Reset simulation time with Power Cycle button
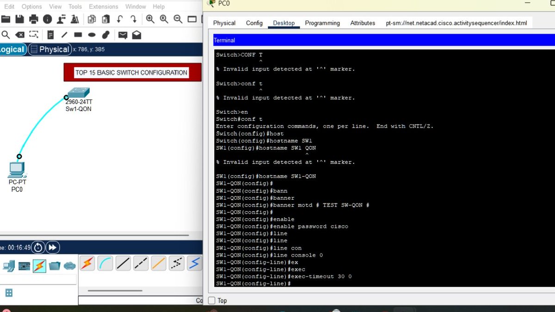555x312 pixels. (38, 247)
